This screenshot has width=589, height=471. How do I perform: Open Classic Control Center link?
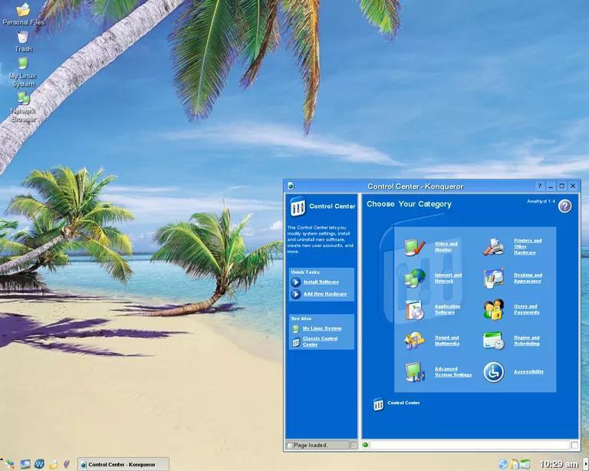(320, 341)
